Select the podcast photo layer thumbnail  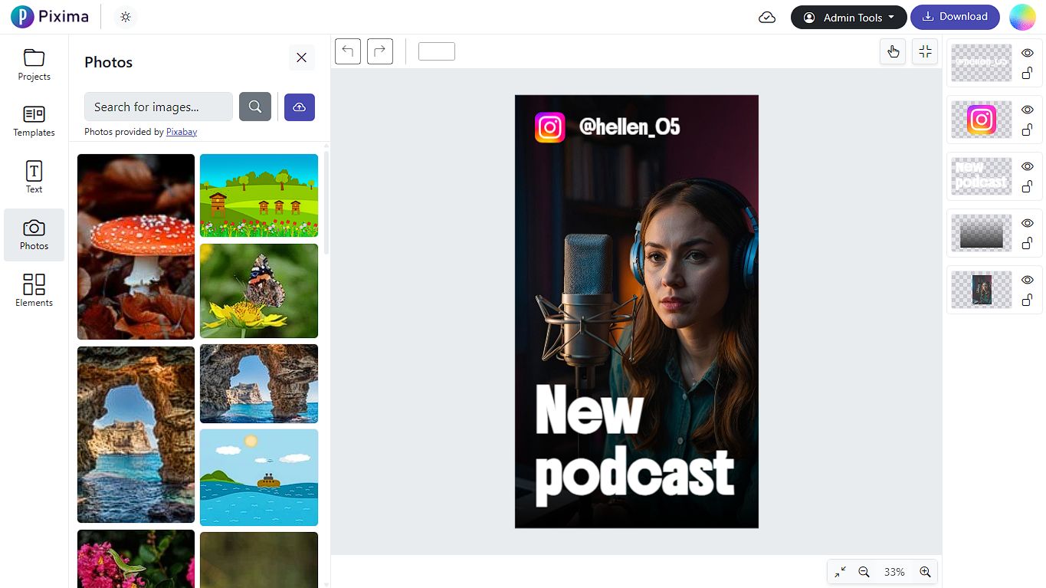click(x=981, y=290)
